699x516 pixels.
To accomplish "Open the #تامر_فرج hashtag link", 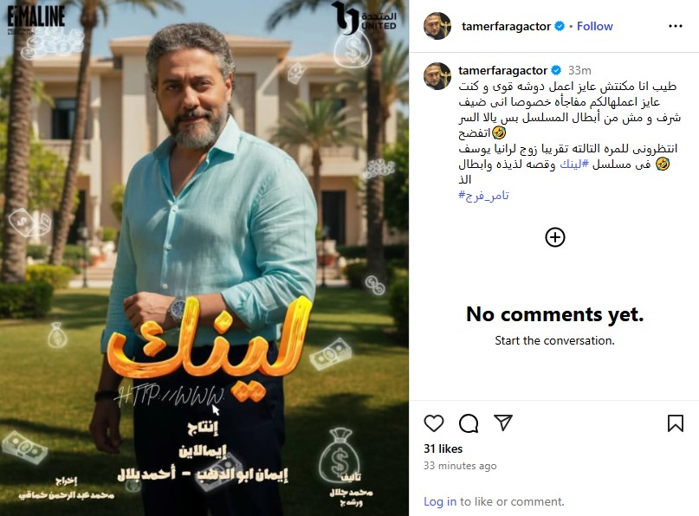I will [x=483, y=196].
